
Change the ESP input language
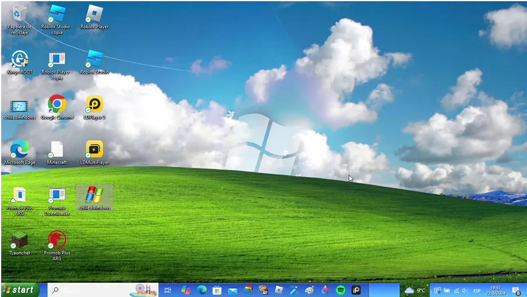click(x=477, y=291)
